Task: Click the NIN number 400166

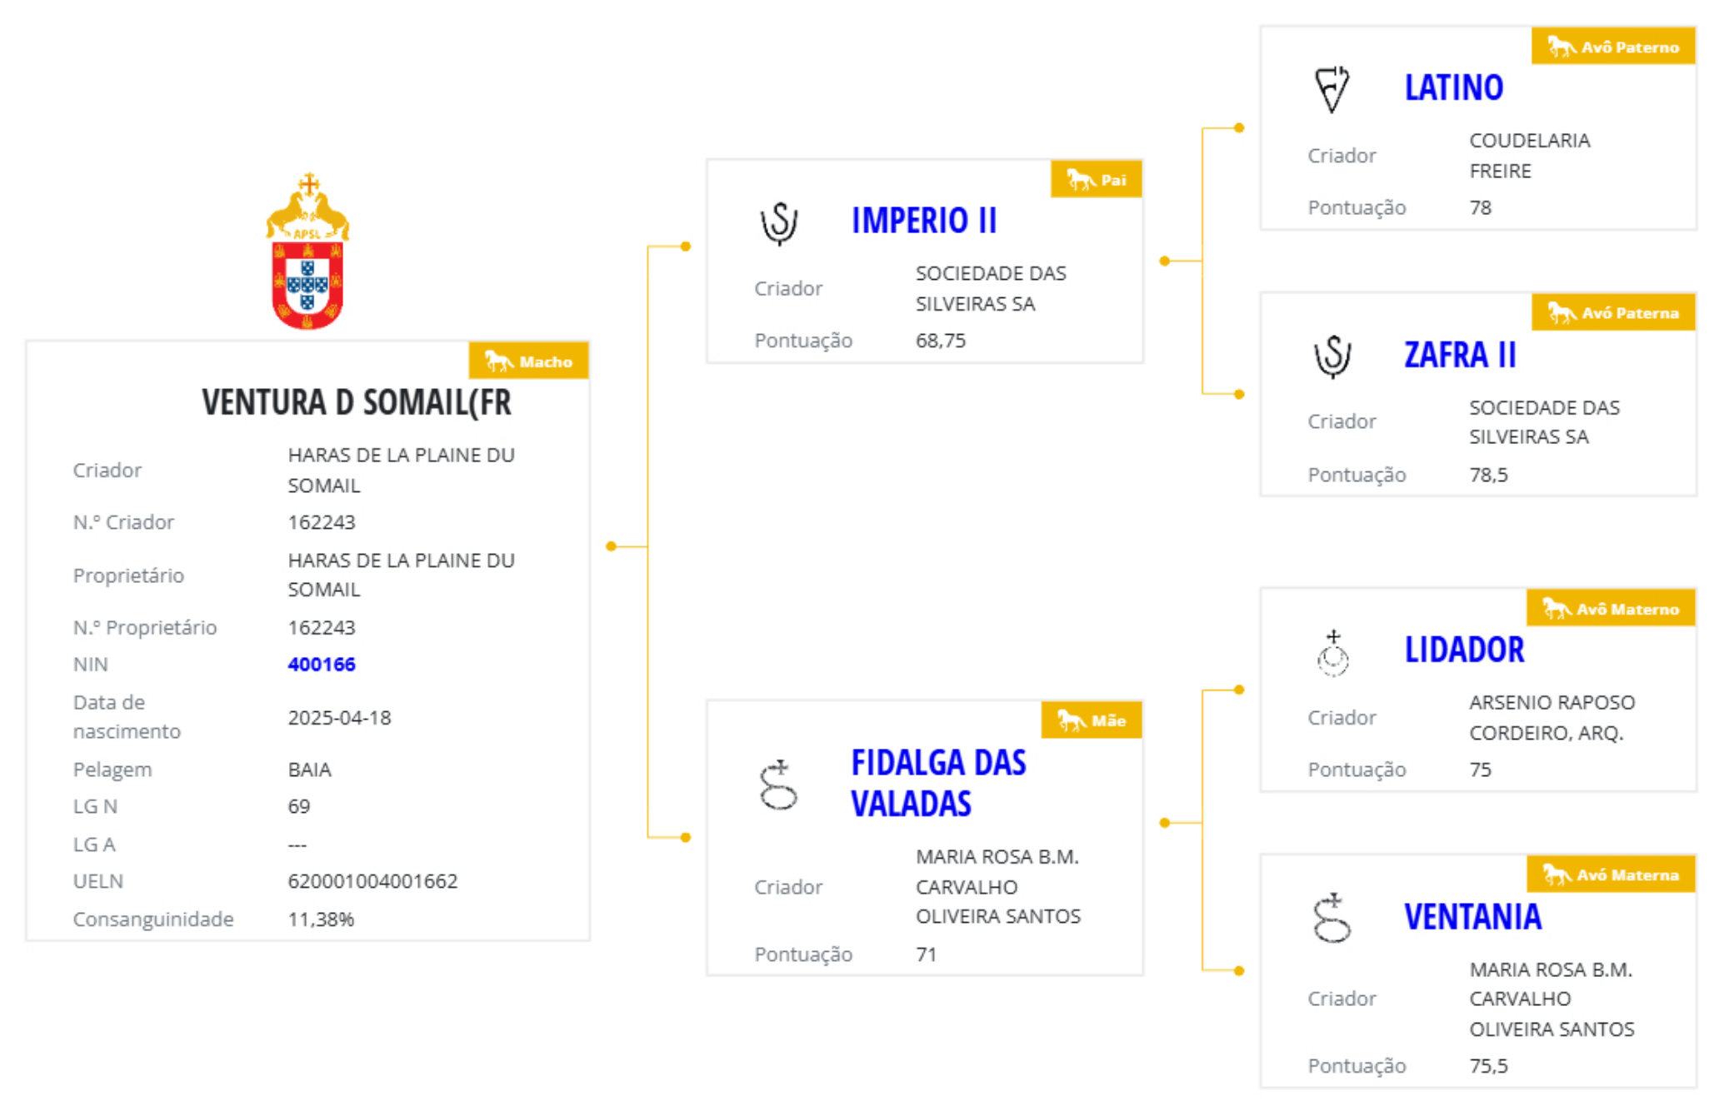Action: tap(322, 665)
